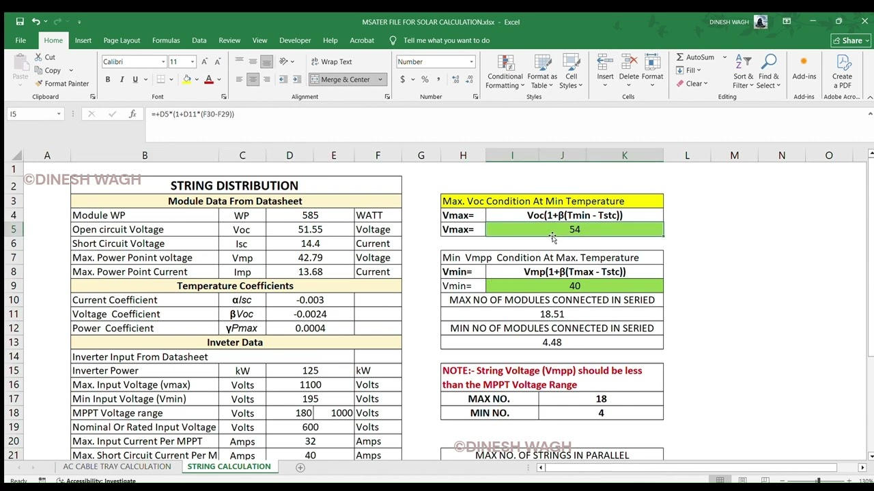Set align left for cell text
This screenshot has width=874, height=491.
239,79
